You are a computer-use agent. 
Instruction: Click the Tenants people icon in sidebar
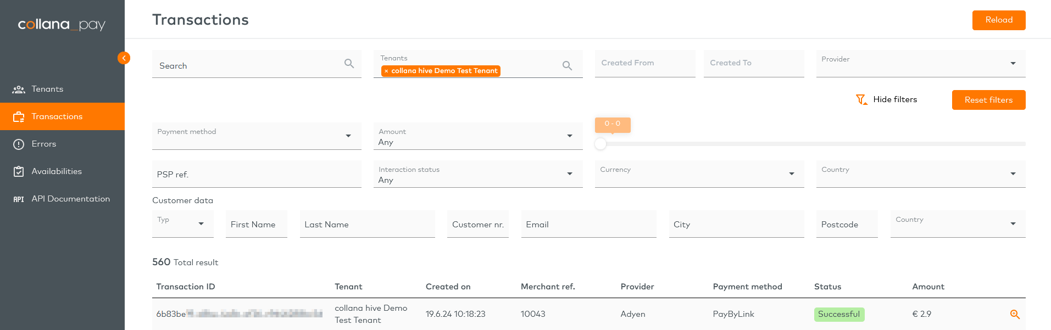coord(19,89)
